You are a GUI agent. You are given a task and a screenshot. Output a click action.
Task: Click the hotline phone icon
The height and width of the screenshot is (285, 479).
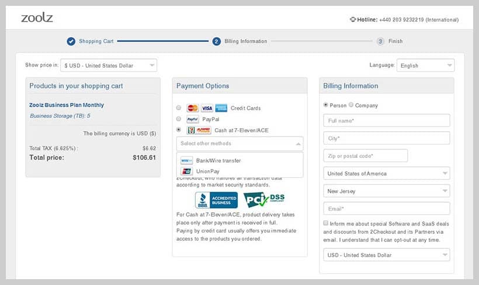(x=352, y=19)
